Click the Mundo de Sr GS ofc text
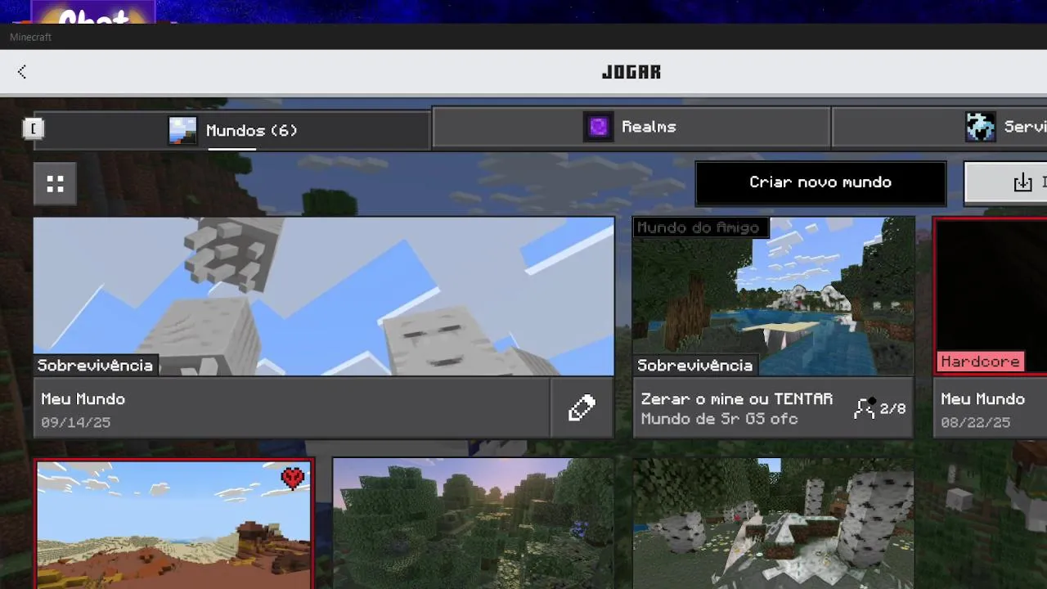Screen dimensions: 1047x589 [x=719, y=419]
